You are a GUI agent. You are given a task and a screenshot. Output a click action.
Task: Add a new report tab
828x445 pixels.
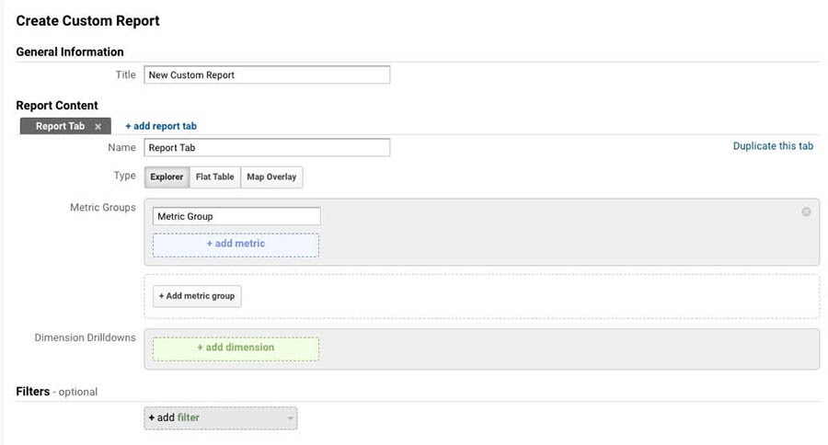pyautogui.click(x=161, y=126)
